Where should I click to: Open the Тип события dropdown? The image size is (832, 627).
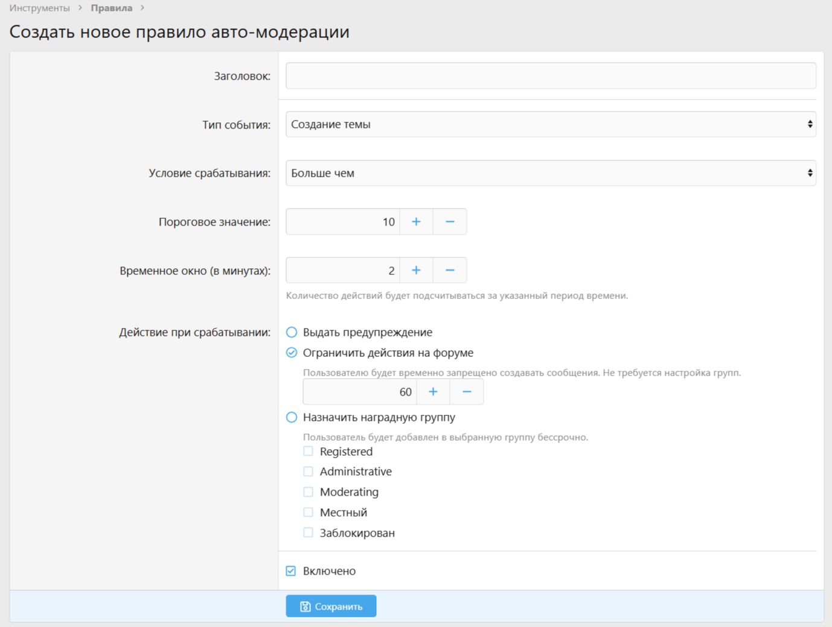pos(551,124)
